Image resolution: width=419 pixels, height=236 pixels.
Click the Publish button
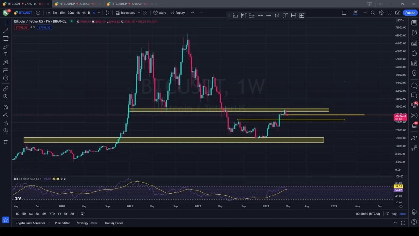[x=410, y=13]
